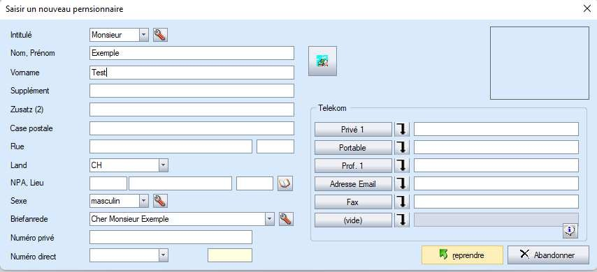
Task: Click the wrench icon beside Sexe
Action: pyautogui.click(x=160, y=201)
